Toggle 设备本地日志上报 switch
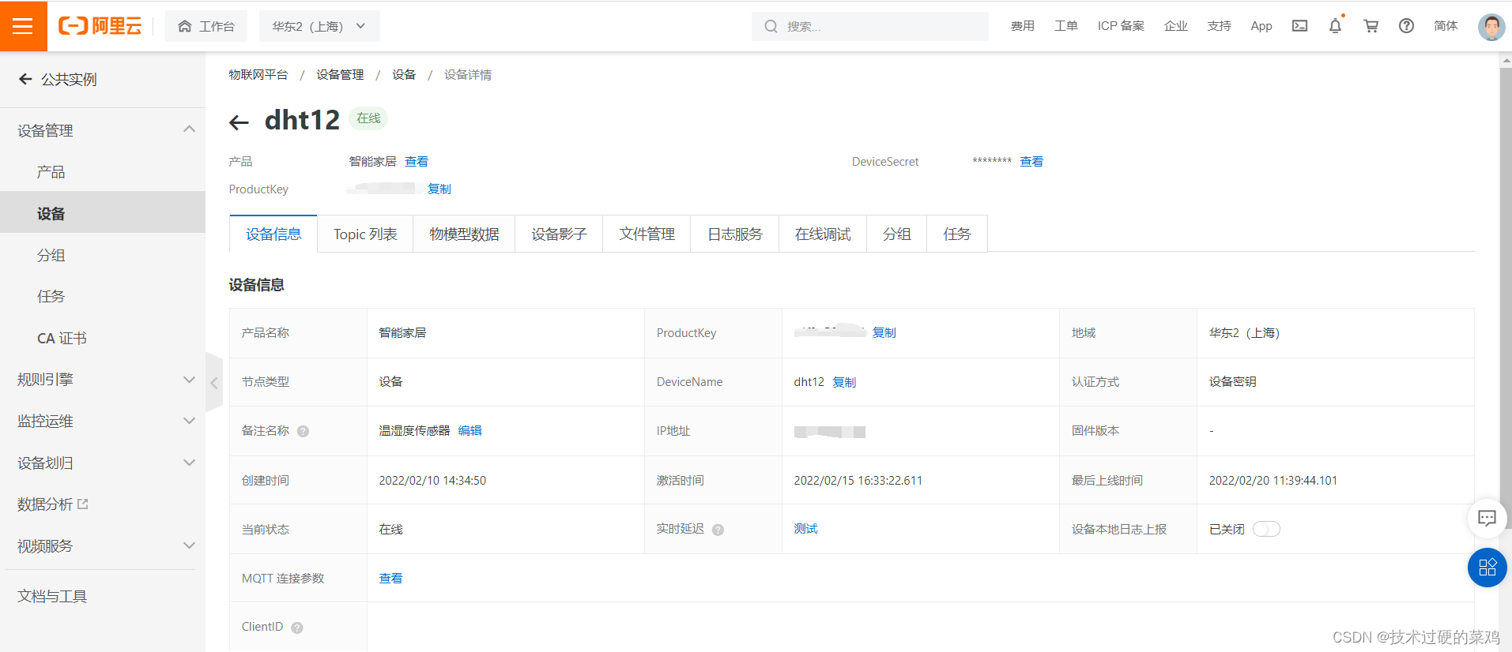This screenshot has width=1512, height=652. [x=1266, y=529]
